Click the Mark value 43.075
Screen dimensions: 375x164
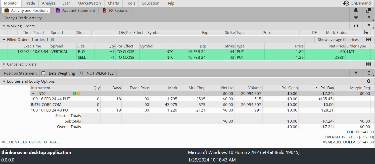tap(171, 104)
